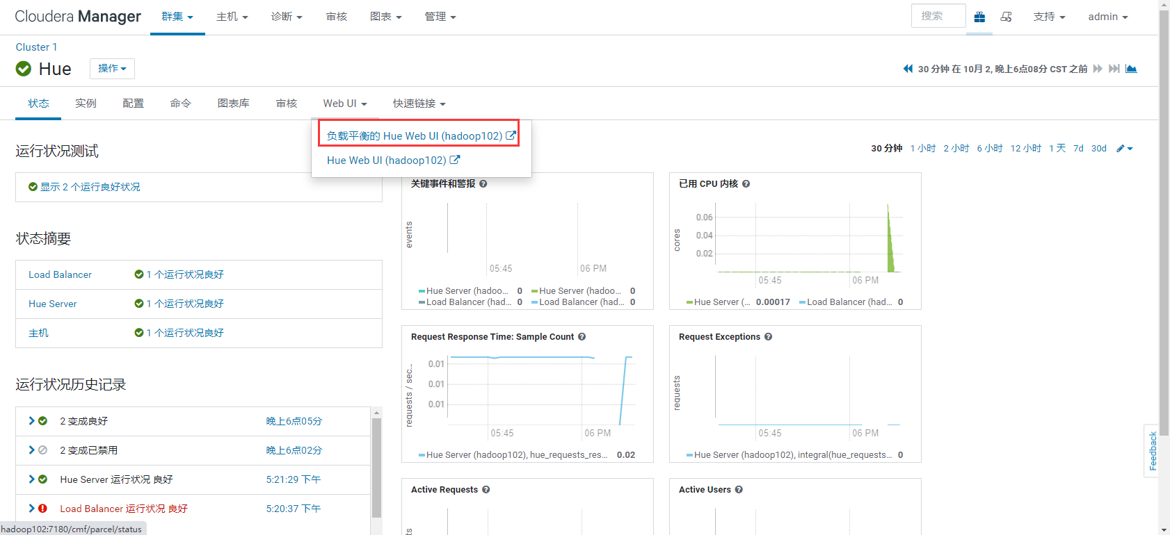Open the 关键事件和警报 chart help icon

point(483,184)
